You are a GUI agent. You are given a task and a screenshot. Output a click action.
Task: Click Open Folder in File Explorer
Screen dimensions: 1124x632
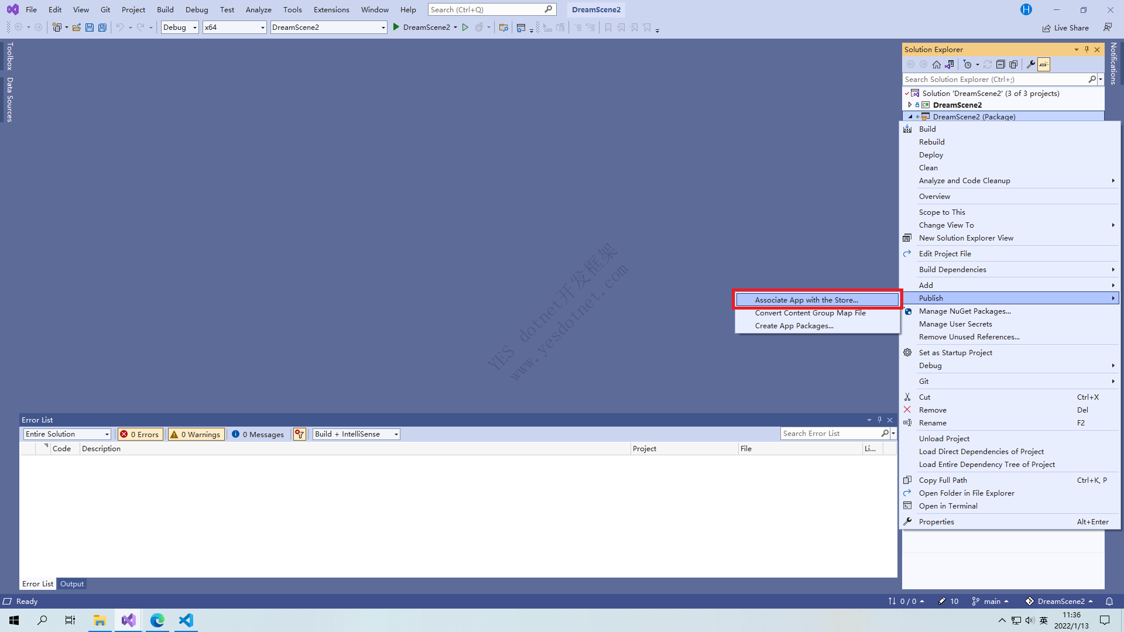1010,493
